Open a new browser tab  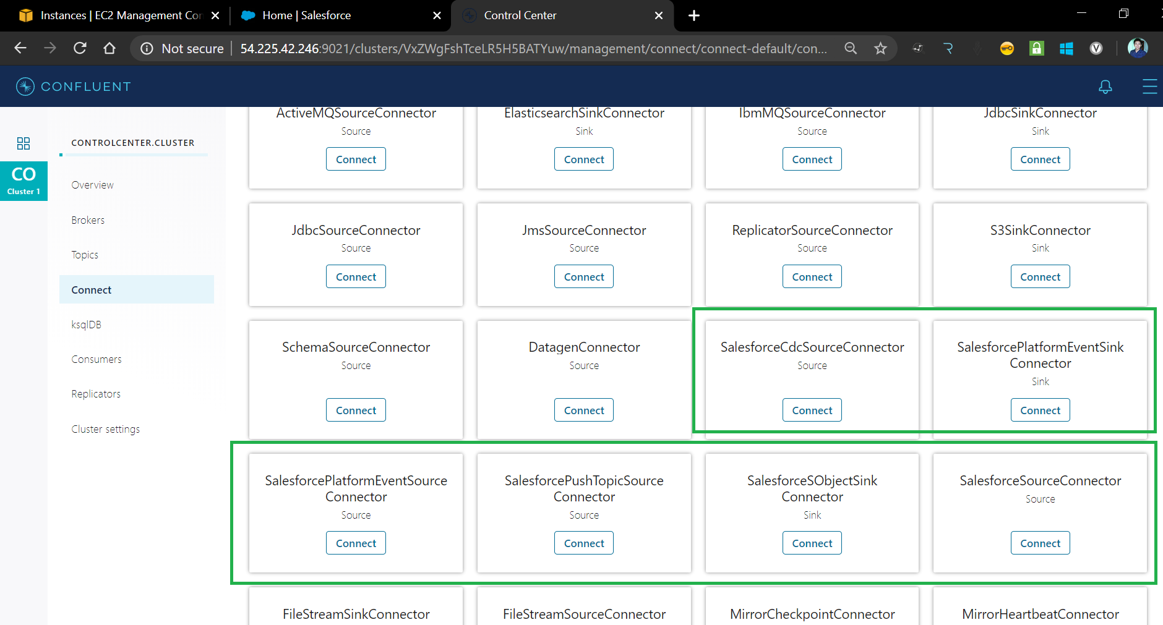(x=694, y=15)
